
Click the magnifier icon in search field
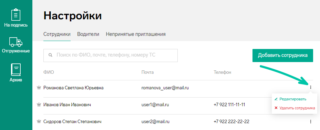pos(50,55)
